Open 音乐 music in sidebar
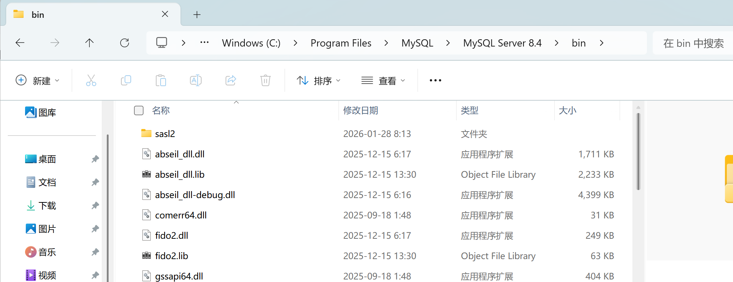This screenshot has height=282, width=733. point(41,252)
